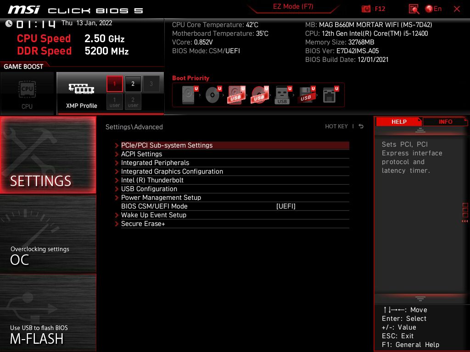Switch to EZ Mode (F7)
The height and width of the screenshot is (352, 470).
tap(293, 6)
